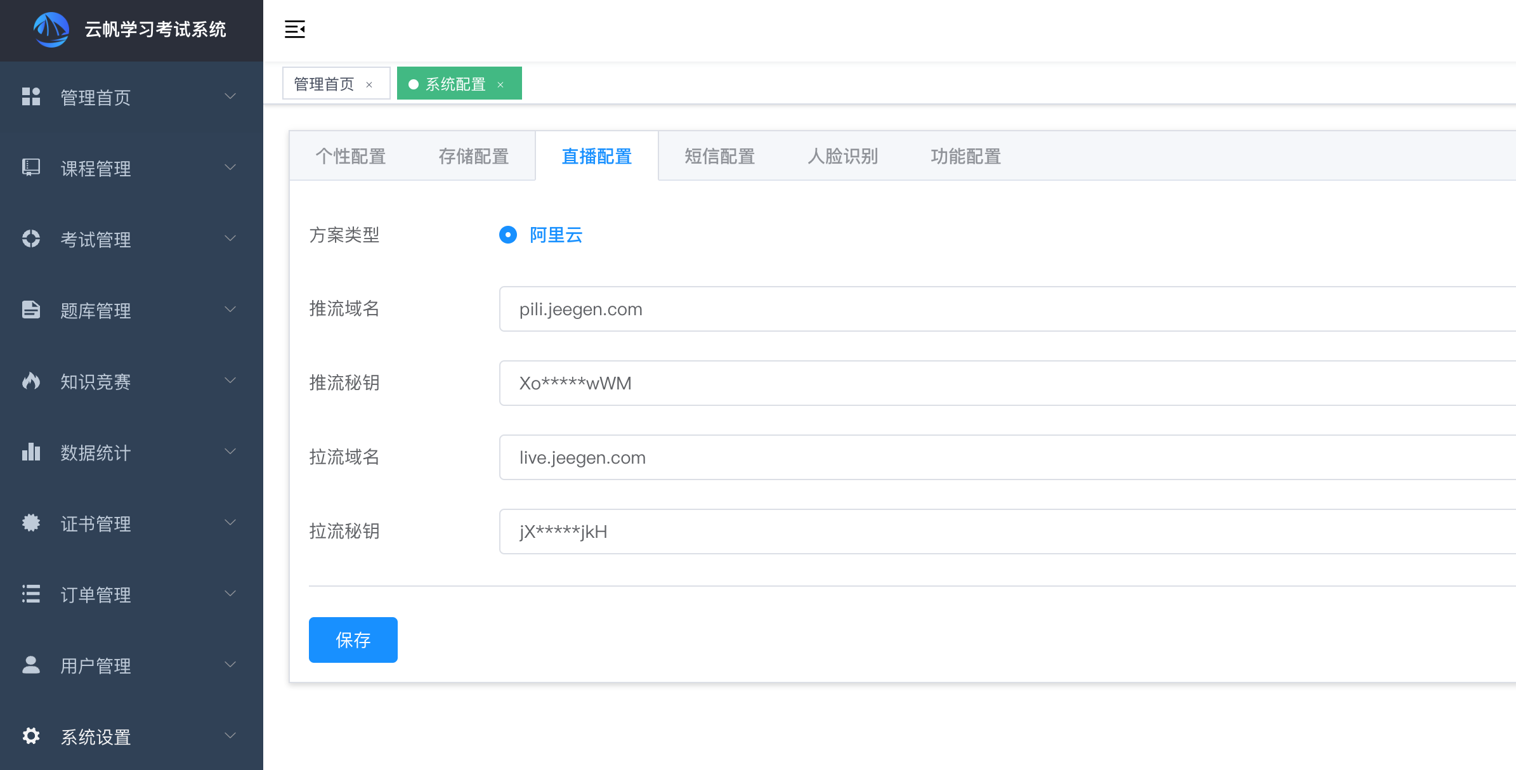Click the 云帆学习考试系统 title text
1516x770 pixels.
coord(155,29)
